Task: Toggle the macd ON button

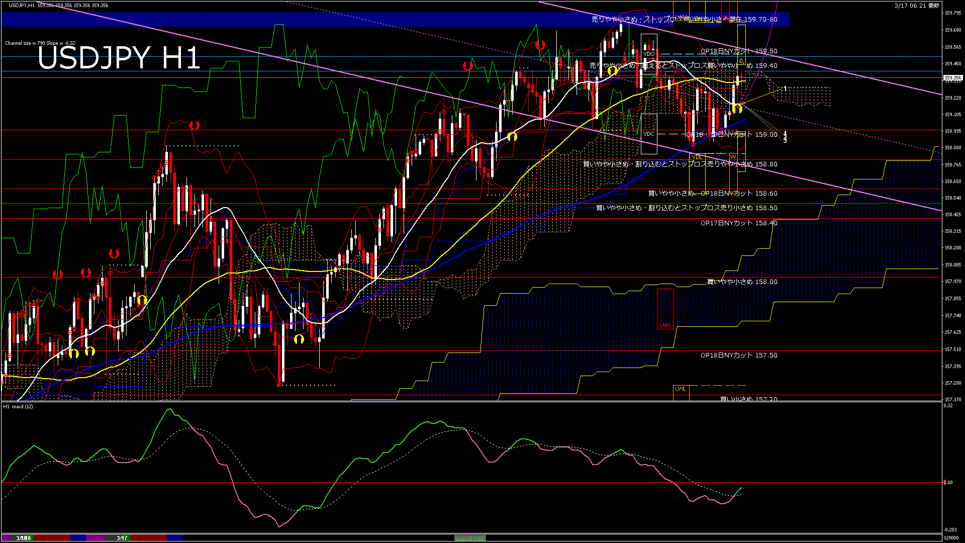Action: coord(470,538)
